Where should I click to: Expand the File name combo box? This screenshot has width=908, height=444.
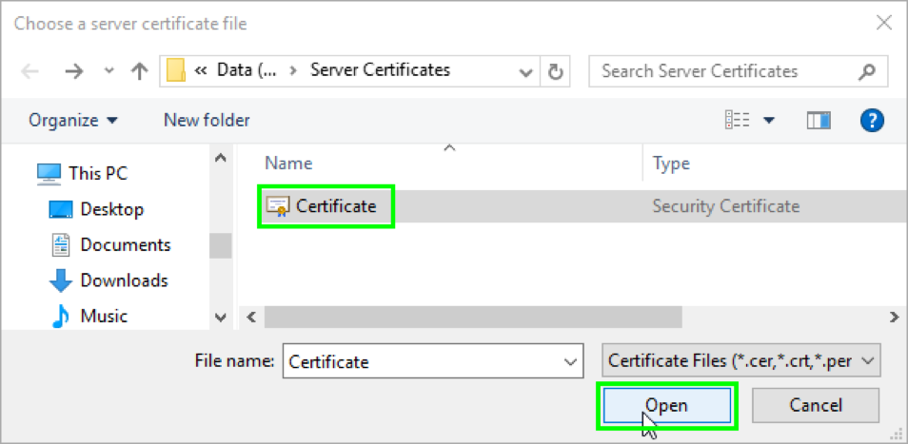(x=571, y=361)
